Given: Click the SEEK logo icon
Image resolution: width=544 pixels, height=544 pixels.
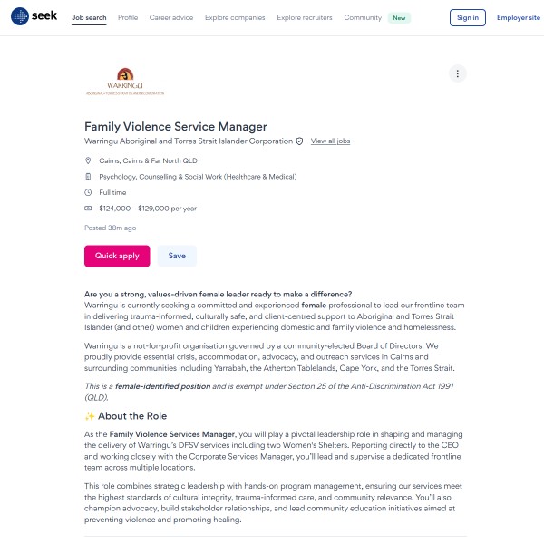Looking at the screenshot, I should coord(20,17).
